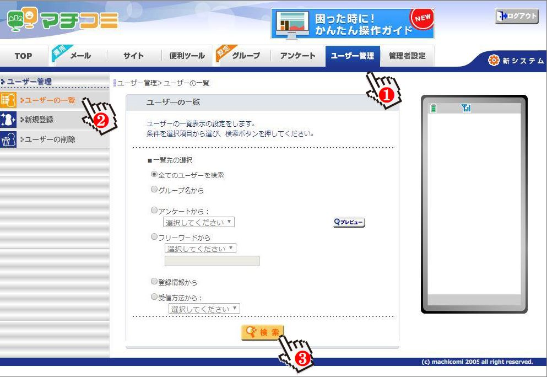Screen dimensions: 547x377
Task: Click the free word text input field
Action: [212, 261]
